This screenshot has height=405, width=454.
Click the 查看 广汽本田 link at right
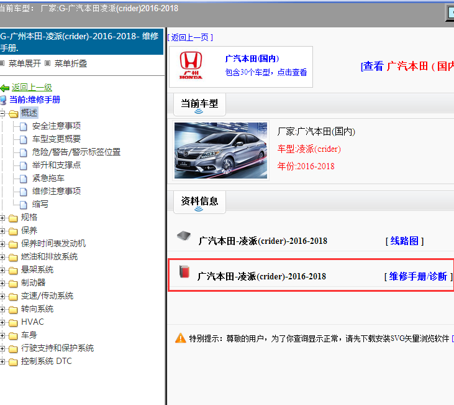(x=407, y=67)
